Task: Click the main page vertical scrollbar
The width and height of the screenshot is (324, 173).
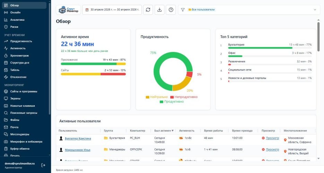Action: (318, 37)
